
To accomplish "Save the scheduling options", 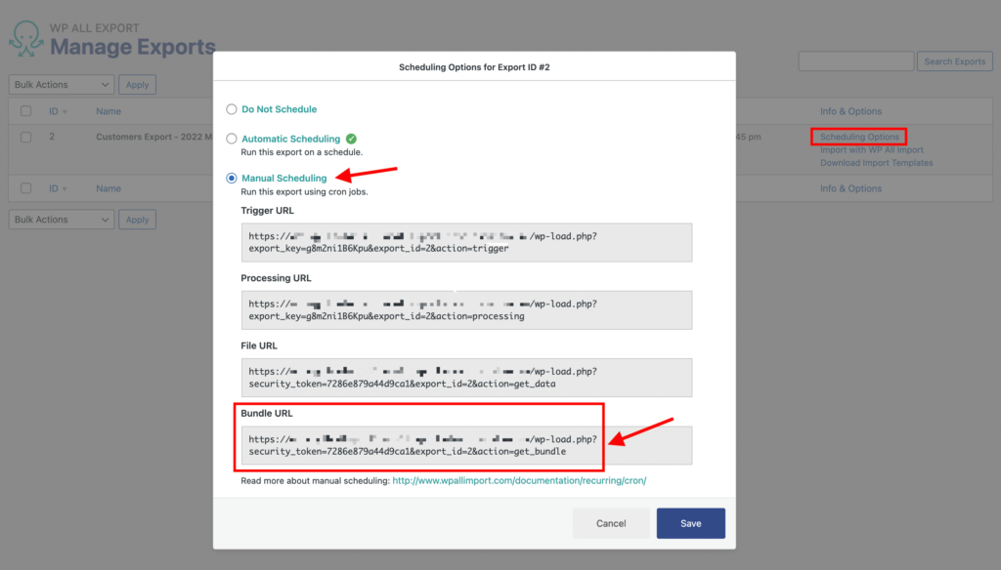I will pyautogui.click(x=690, y=523).
